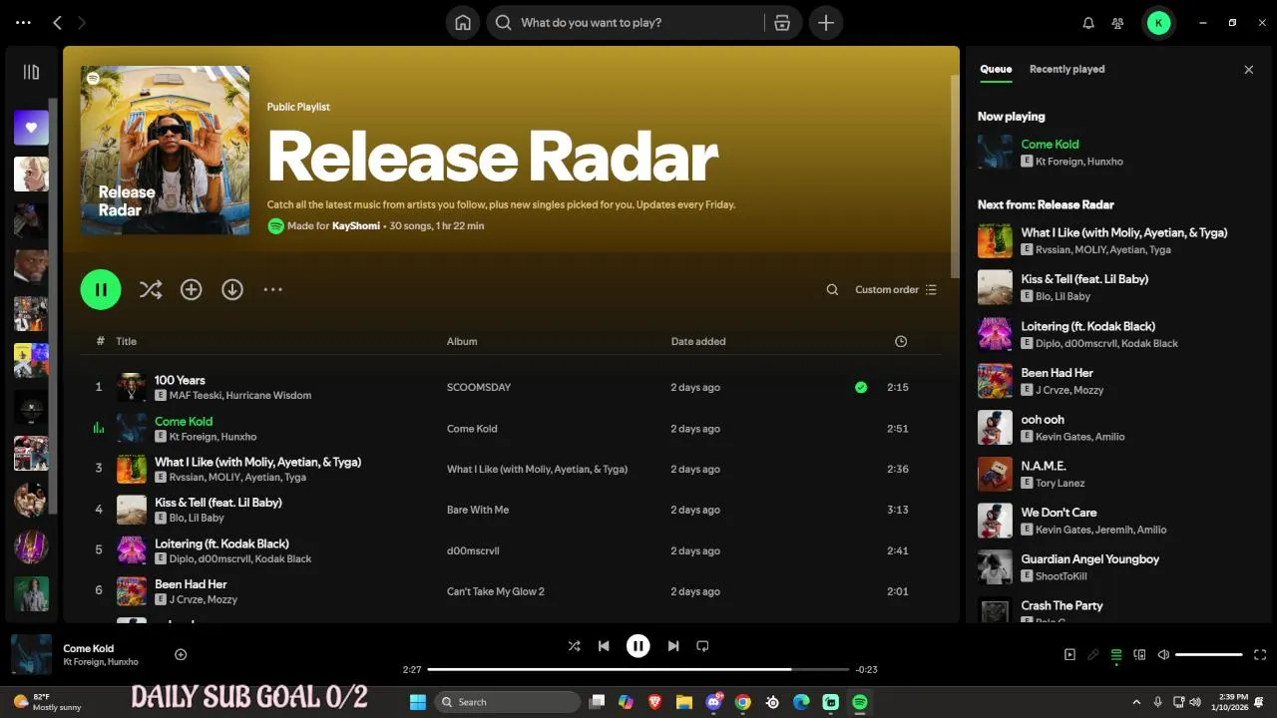The width and height of the screenshot is (1277, 718).
Task: Sort by the Date added column header
Action: (x=698, y=341)
